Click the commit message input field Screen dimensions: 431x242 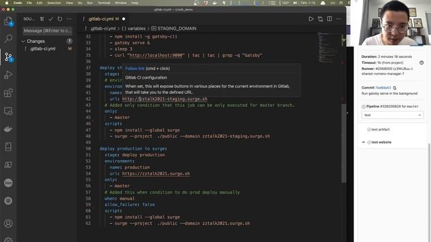point(48,31)
